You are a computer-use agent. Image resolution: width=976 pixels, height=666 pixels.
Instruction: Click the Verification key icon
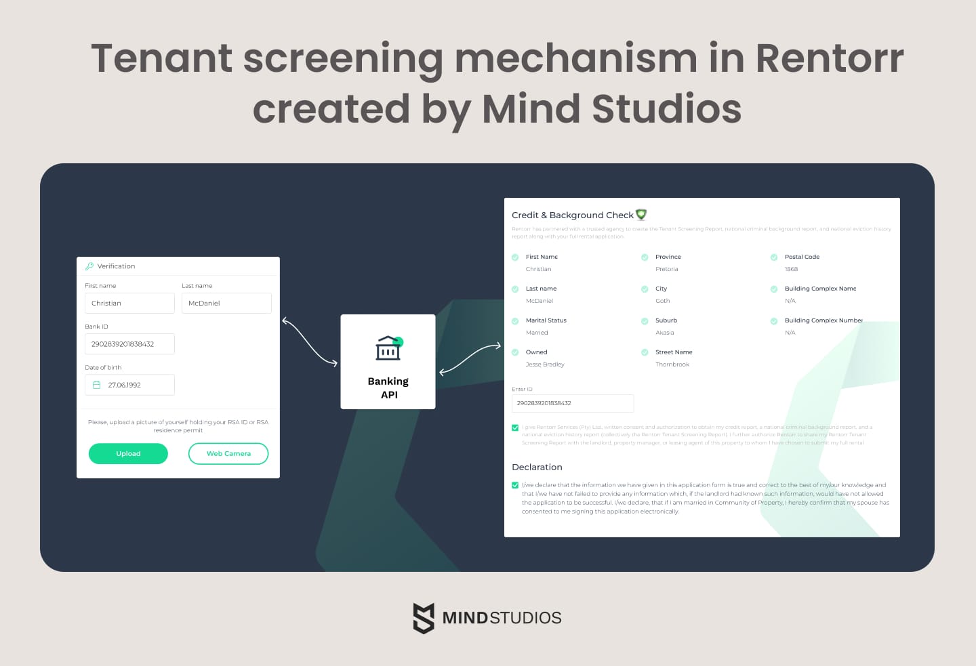point(89,266)
